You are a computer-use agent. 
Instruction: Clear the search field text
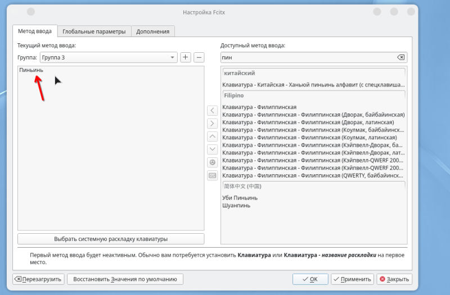[401, 57]
